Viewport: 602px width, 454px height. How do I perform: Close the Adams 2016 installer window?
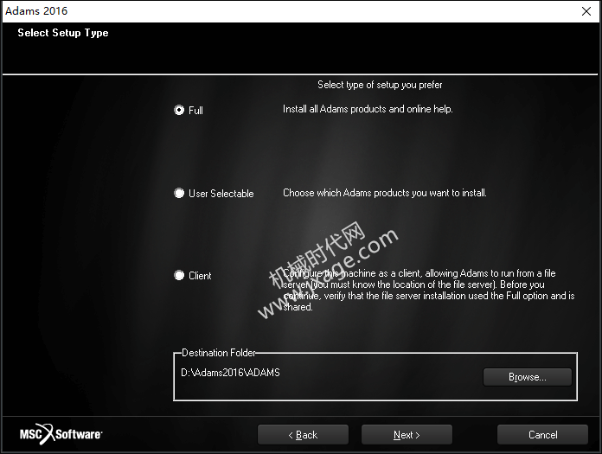point(586,11)
